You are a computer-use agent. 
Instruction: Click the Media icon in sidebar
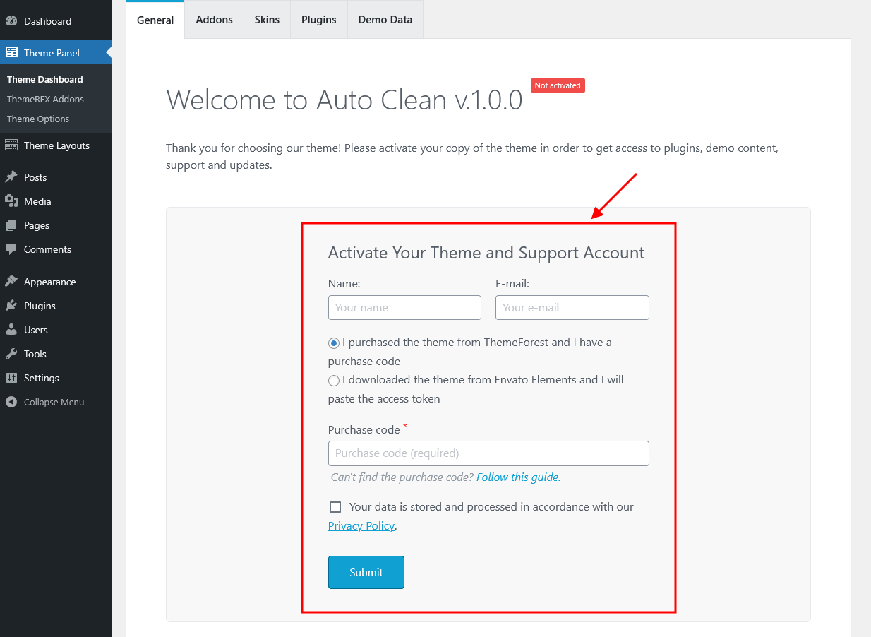pyautogui.click(x=11, y=201)
